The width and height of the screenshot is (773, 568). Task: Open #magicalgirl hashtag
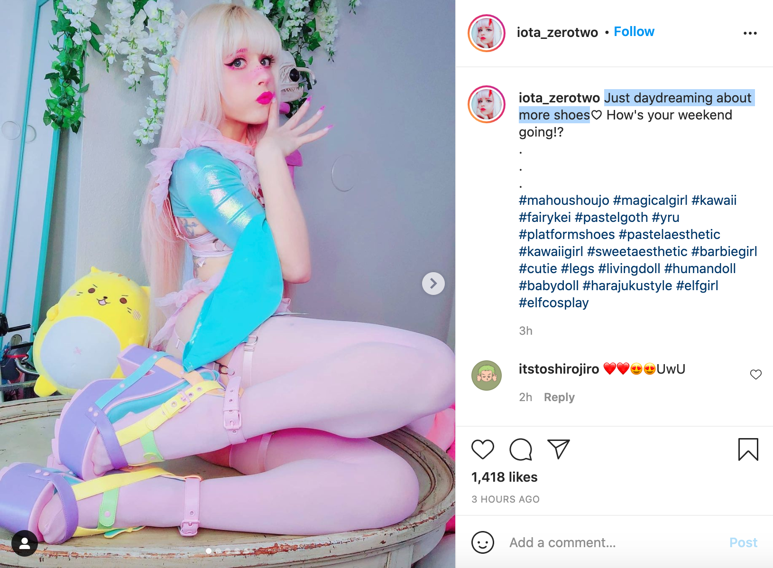click(650, 200)
